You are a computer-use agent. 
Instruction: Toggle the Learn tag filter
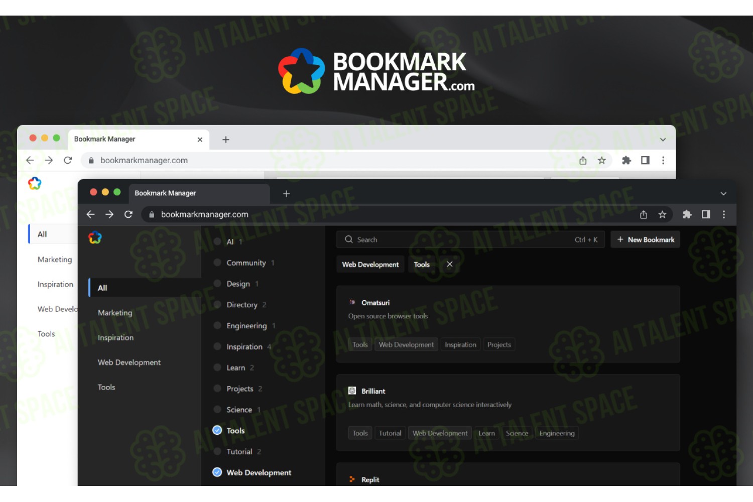[217, 367]
